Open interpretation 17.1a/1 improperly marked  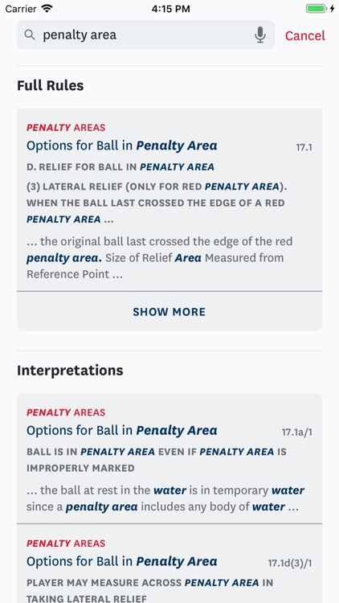tap(169, 458)
